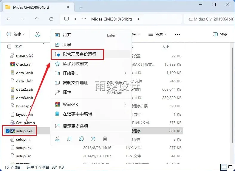The height and width of the screenshot is (171, 235).
Task: Close the Midas Civil2019(64bit) tab
Action: coord(68,7)
